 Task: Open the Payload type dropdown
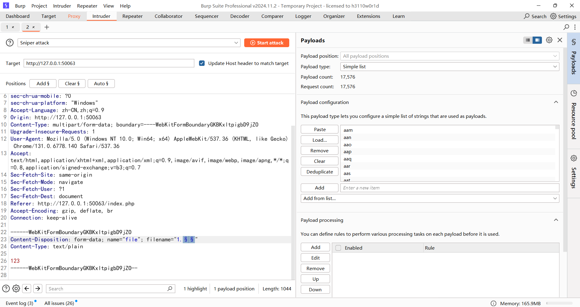[449, 66]
